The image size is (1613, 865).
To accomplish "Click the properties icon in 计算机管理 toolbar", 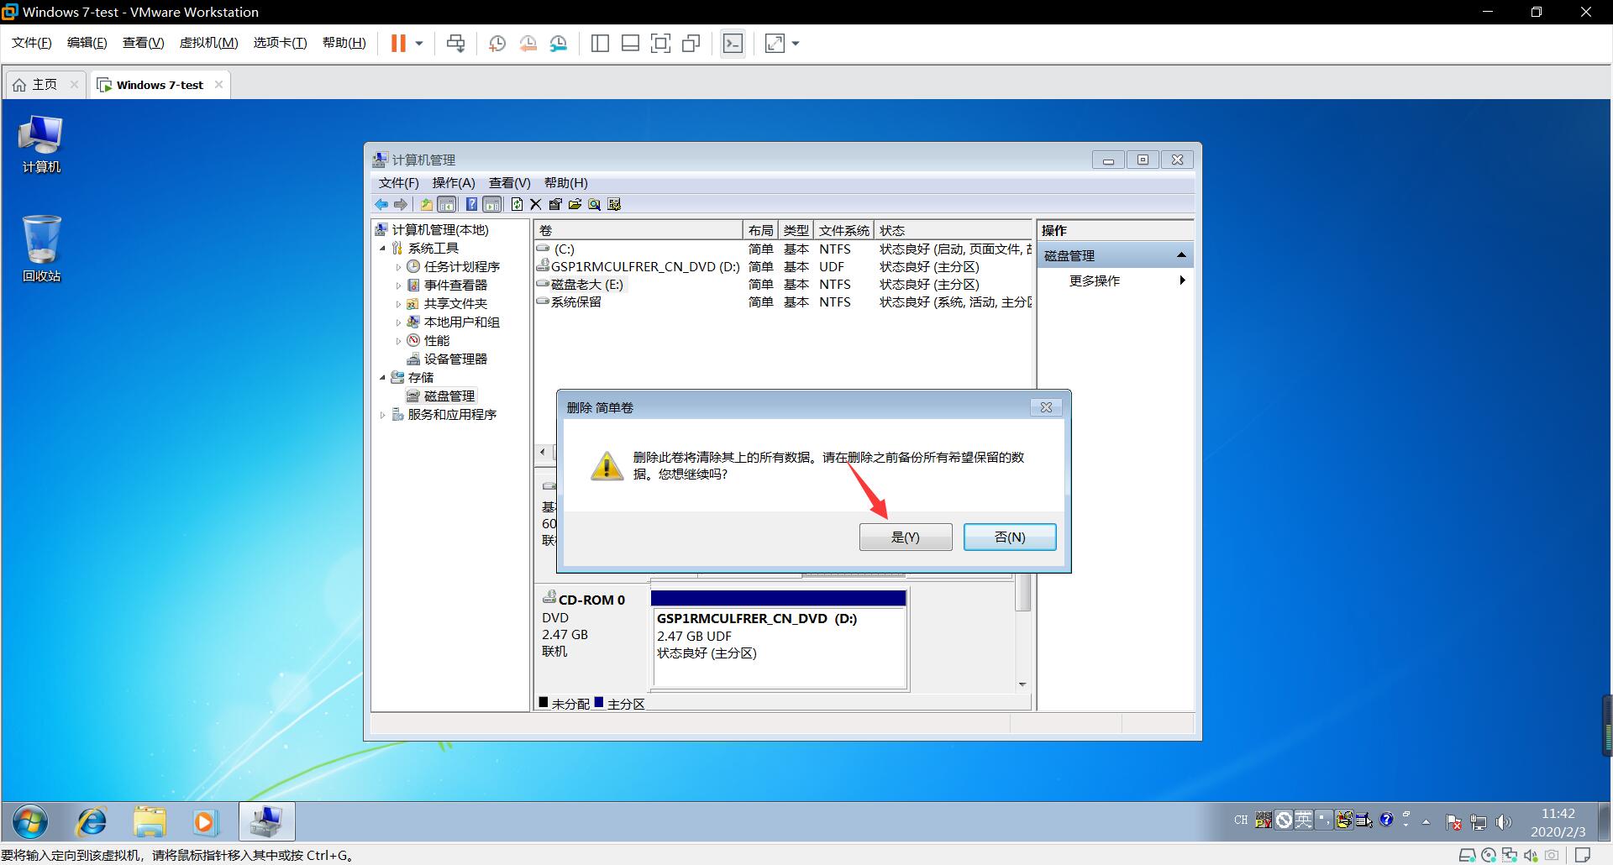I will [x=555, y=204].
